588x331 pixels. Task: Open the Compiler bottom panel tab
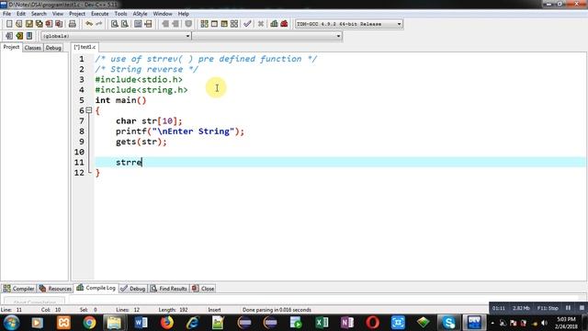pos(18,289)
